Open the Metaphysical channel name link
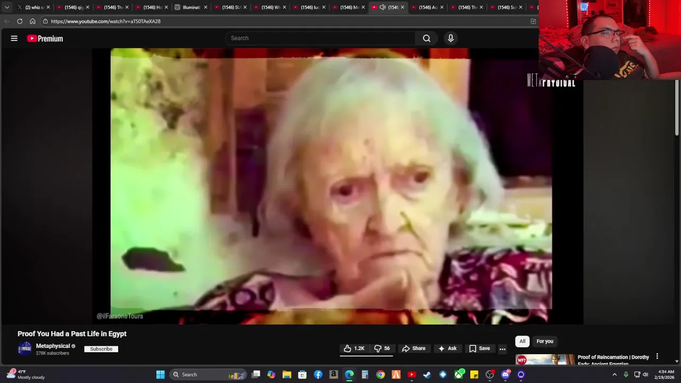Viewport: 681px width, 383px height. point(53,346)
